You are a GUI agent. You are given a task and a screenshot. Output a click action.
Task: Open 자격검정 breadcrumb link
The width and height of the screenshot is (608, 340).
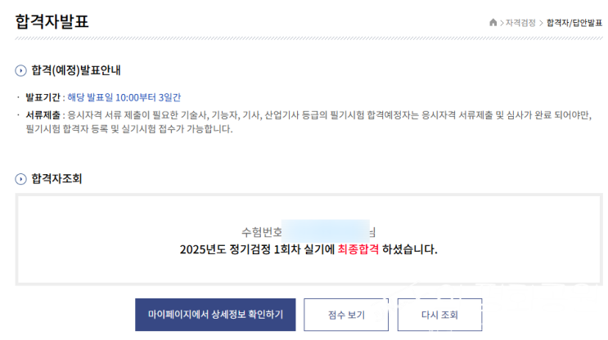[x=520, y=23]
